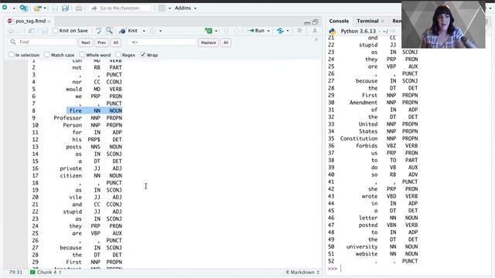Open the Chunk 4 navigation dropdown
495x278 pixels.
(x=46, y=272)
